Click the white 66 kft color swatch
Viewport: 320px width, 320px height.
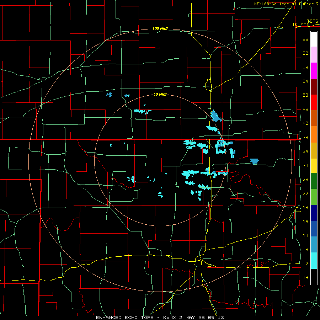[314, 39]
